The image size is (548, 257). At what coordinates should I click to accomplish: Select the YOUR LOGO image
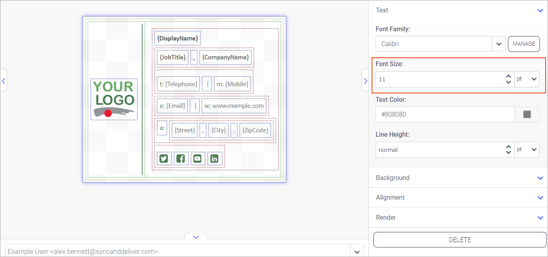(x=114, y=99)
